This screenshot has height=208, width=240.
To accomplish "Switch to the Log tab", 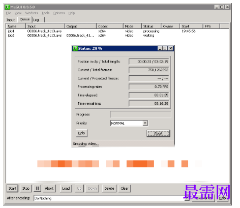I will point(38,20).
